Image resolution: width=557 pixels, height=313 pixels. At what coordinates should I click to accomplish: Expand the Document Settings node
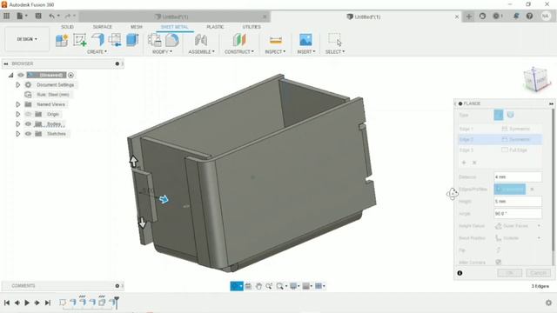[x=17, y=85]
